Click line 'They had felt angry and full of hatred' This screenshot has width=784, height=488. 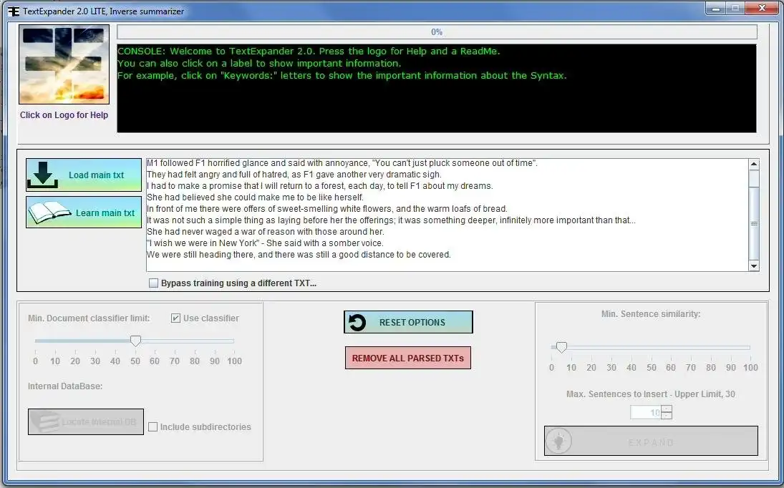point(294,175)
